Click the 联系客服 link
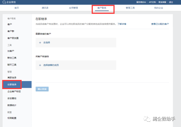181x127 pixels. click(162, 2)
